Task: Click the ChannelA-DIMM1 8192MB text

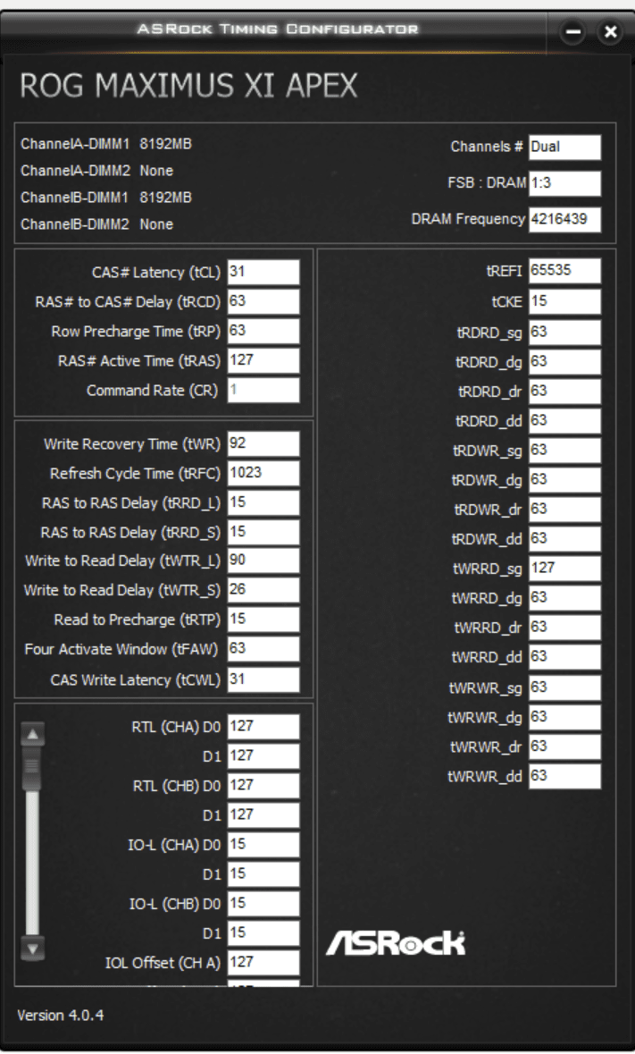Action: [x=106, y=144]
